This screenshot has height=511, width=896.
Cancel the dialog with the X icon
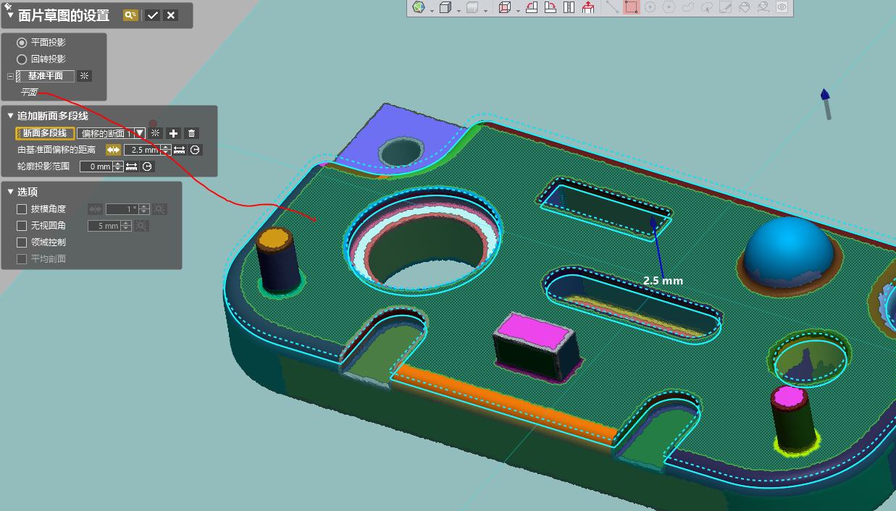[171, 15]
